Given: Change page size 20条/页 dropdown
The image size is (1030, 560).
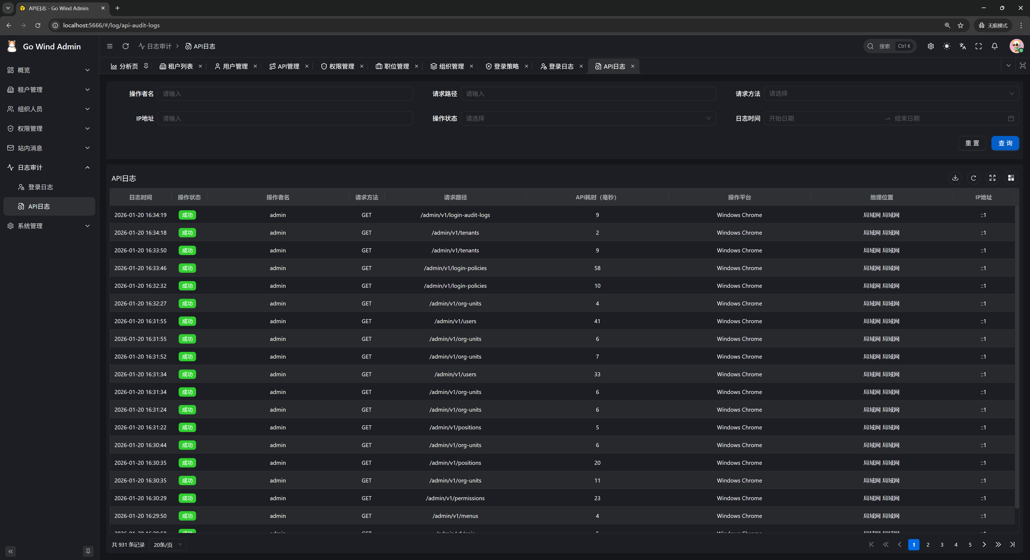Looking at the screenshot, I should (167, 545).
